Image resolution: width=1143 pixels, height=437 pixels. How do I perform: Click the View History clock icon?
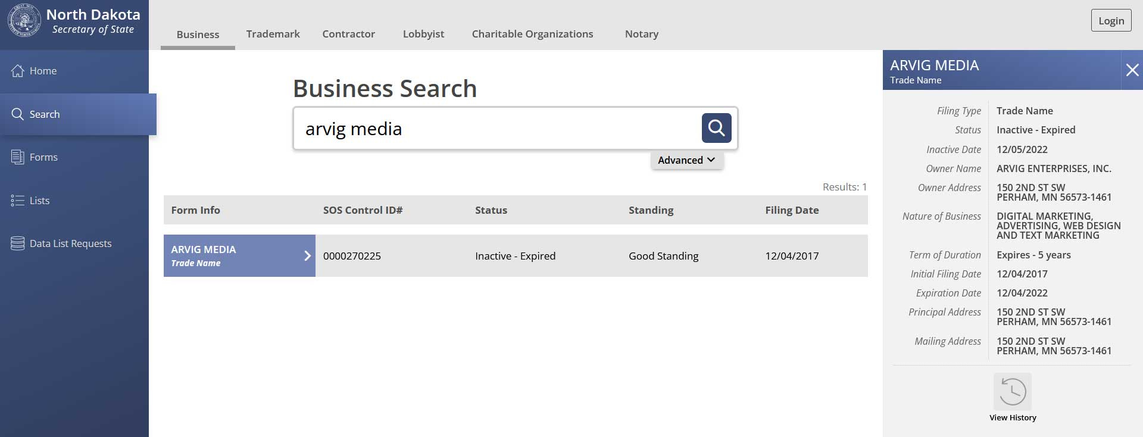(1012, 392)
